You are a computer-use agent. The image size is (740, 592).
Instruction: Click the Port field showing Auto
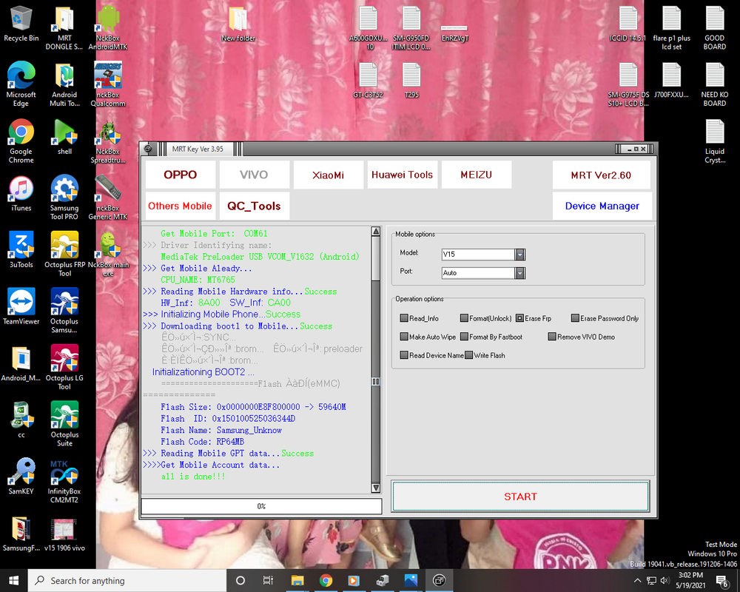(478, 273)
